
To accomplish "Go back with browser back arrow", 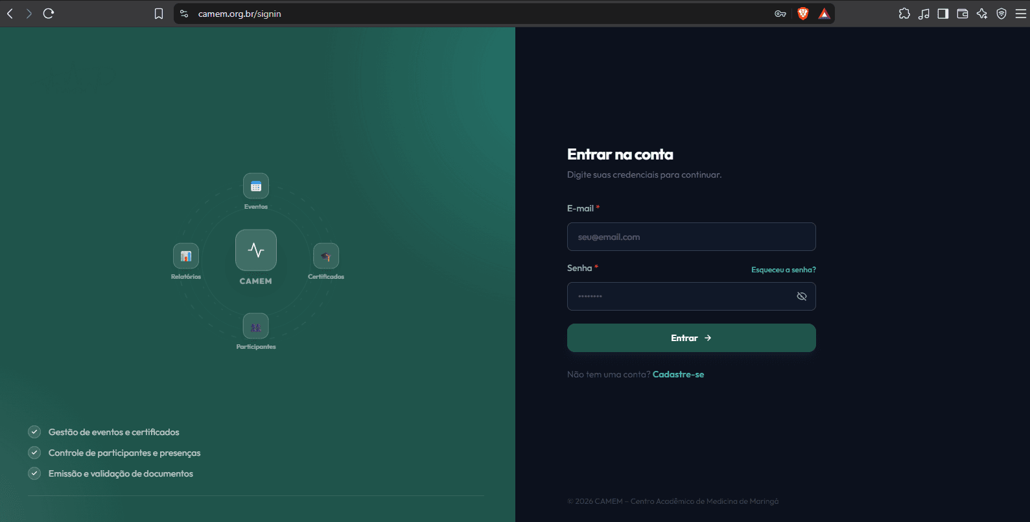I will coord(10,14).
